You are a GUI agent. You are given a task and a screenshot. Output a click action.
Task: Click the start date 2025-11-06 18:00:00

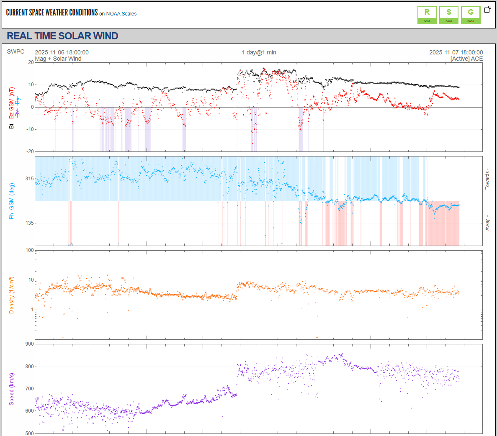(62, 52)
